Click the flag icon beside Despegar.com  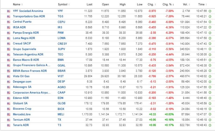[9, 81]
